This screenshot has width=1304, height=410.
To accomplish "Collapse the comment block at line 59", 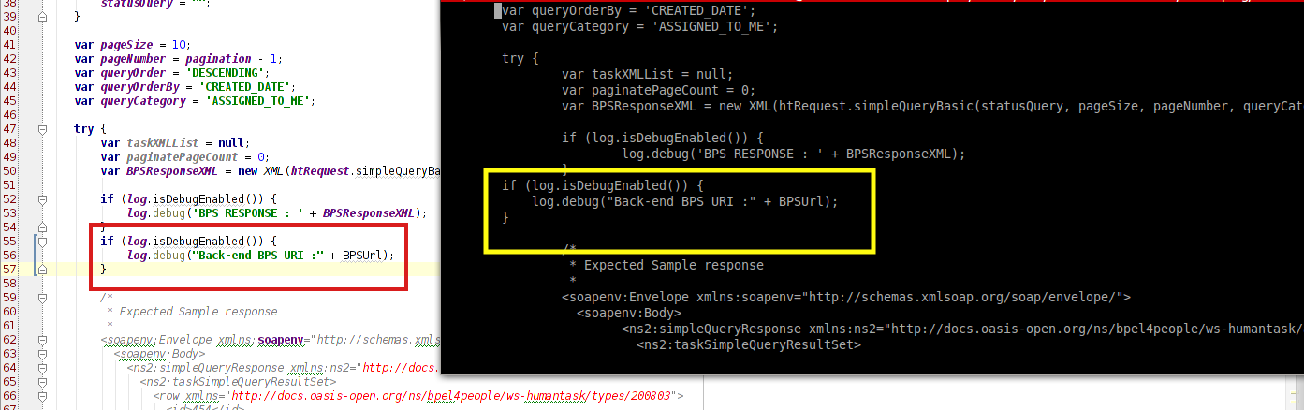I will (x=42, y=297).
